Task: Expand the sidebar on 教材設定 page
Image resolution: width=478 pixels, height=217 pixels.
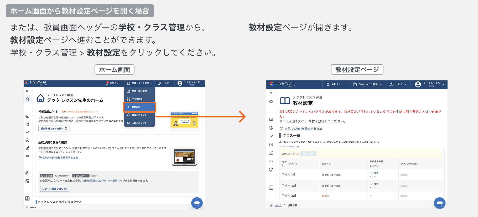Action: pyautogui.click(x=271, y=93)
